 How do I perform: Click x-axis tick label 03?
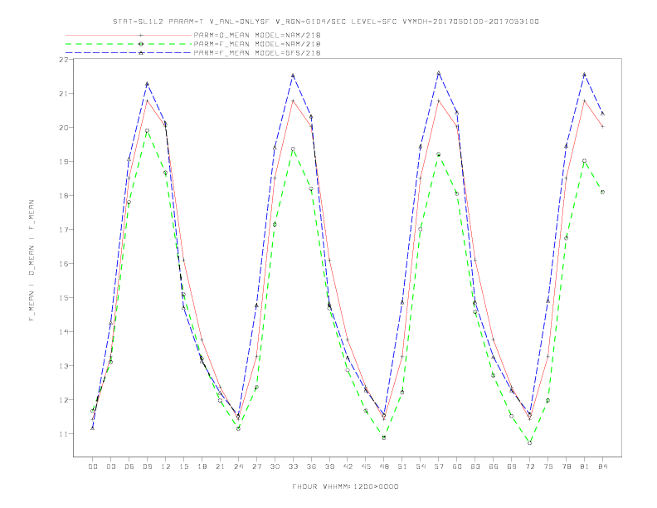(x=110, y=466)
